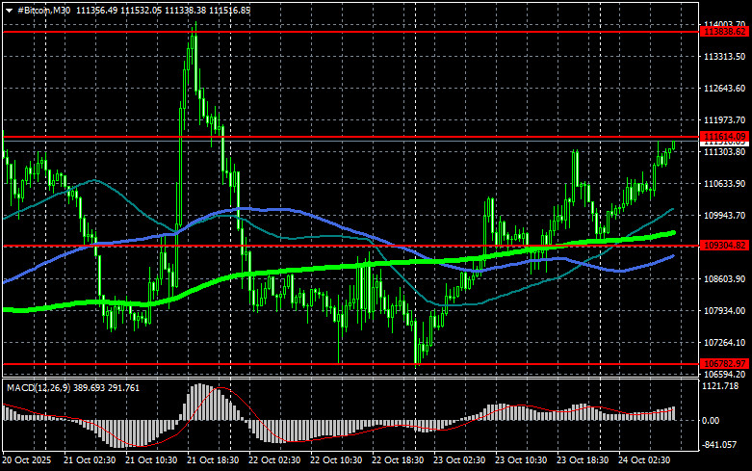Click the 110633.90 price scale value
Image resolution: width=752 pixels, height=471 pixels.
[x=724, y=184]
